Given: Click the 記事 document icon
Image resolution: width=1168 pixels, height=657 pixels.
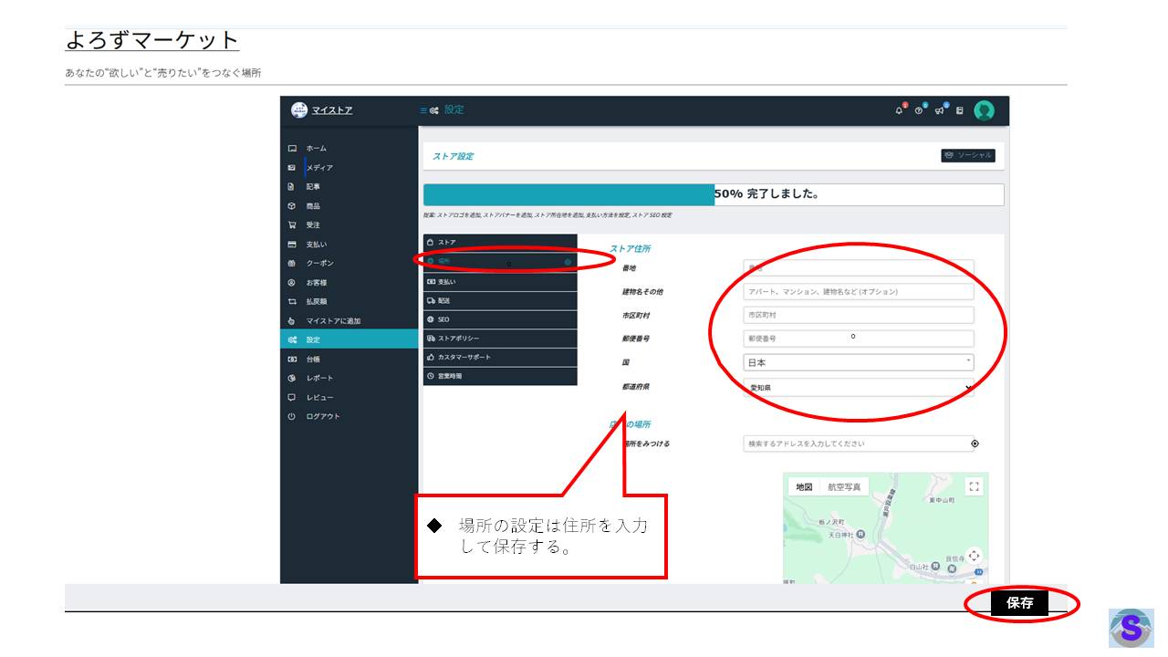Looking at the screenshot, I should [292, 186].
